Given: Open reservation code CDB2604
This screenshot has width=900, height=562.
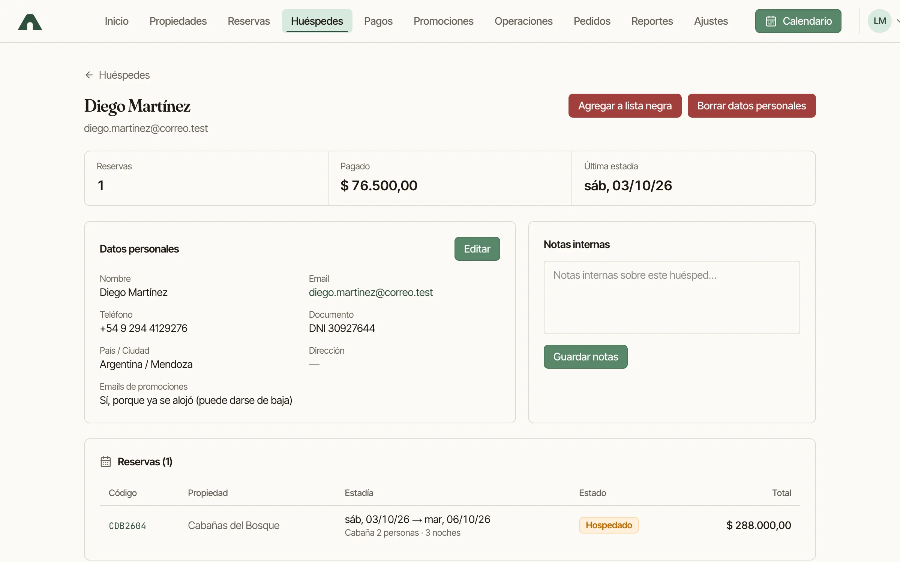Looking at the screenshot, I should click(x=127, y=526).
